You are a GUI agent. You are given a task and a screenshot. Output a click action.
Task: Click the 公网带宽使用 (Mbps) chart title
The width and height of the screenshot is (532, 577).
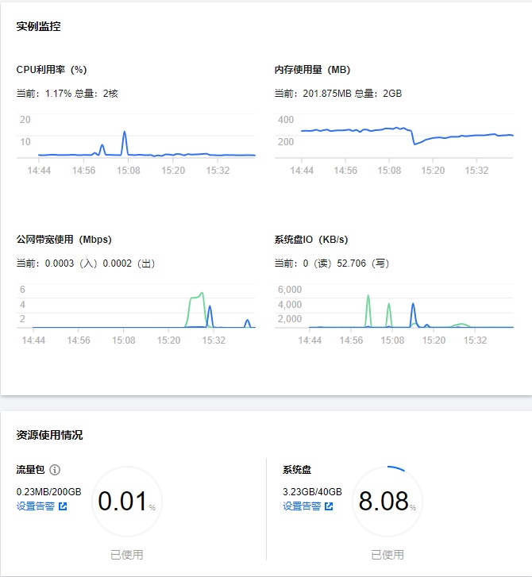(64, 239)
